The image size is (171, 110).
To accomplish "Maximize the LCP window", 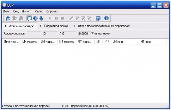I will [160, 5].
